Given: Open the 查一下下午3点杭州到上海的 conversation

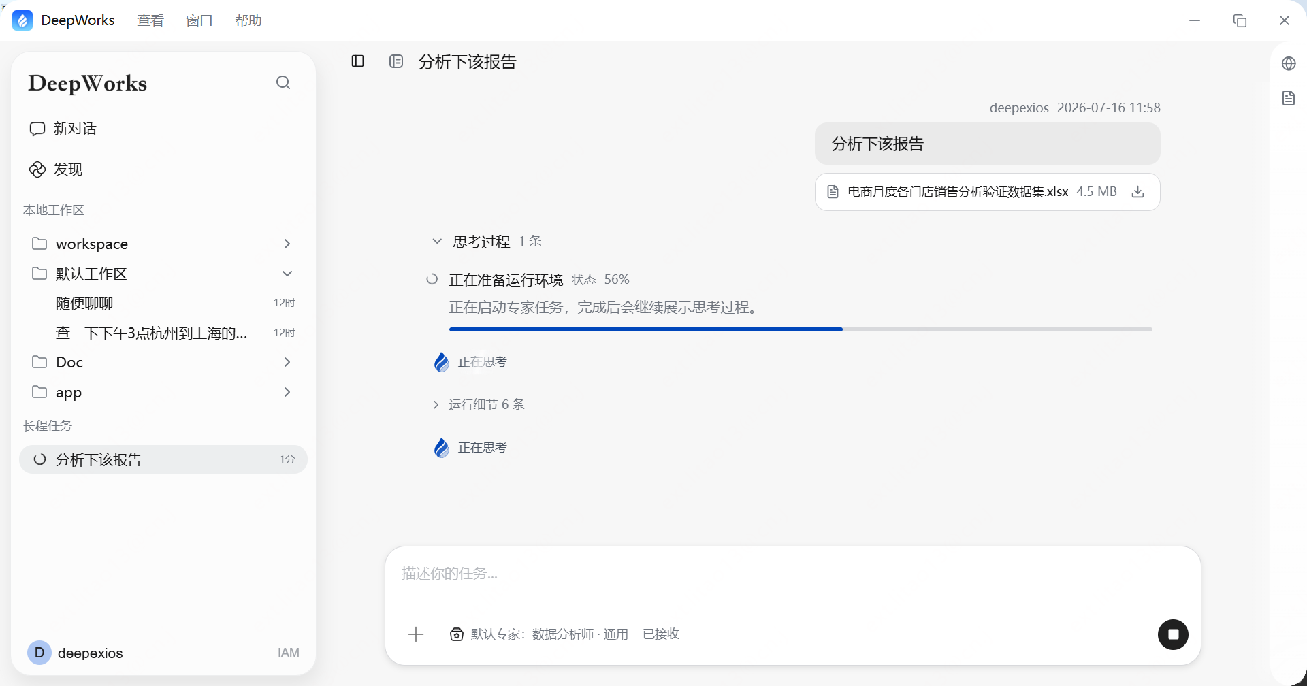Looking at the screenshot, I should coord(163,333).
